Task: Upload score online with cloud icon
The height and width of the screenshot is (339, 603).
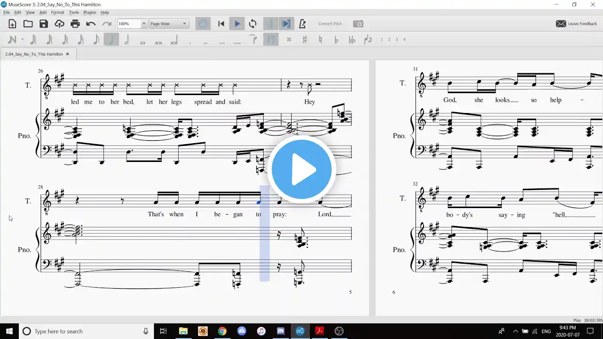Action: (x=59, y=24)
